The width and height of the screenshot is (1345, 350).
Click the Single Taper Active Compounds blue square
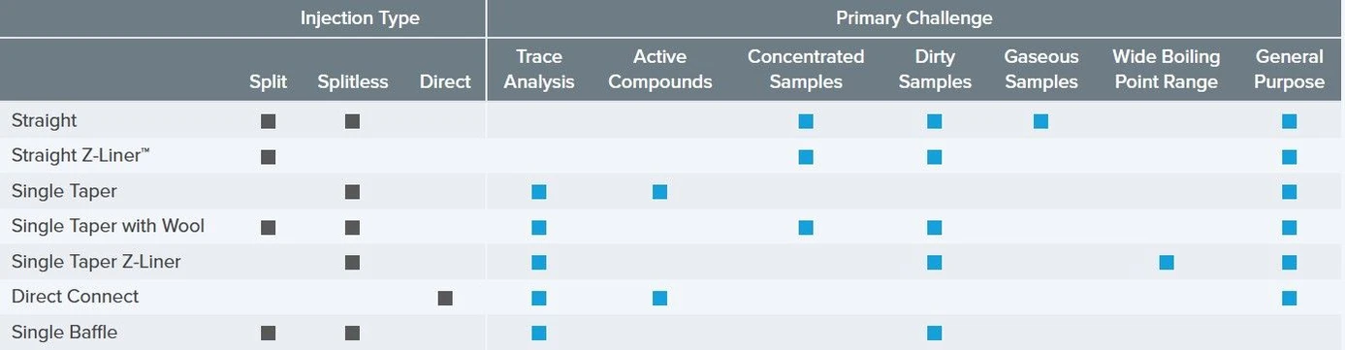(660, 192)
